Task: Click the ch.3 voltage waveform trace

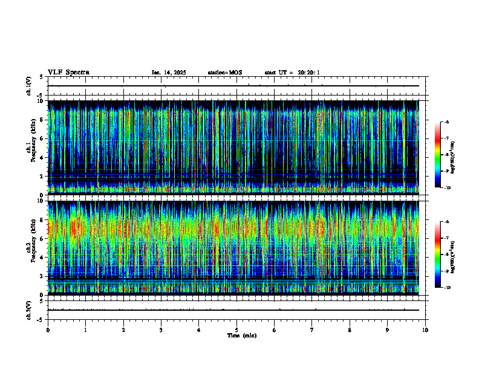Action: (233, 310)
